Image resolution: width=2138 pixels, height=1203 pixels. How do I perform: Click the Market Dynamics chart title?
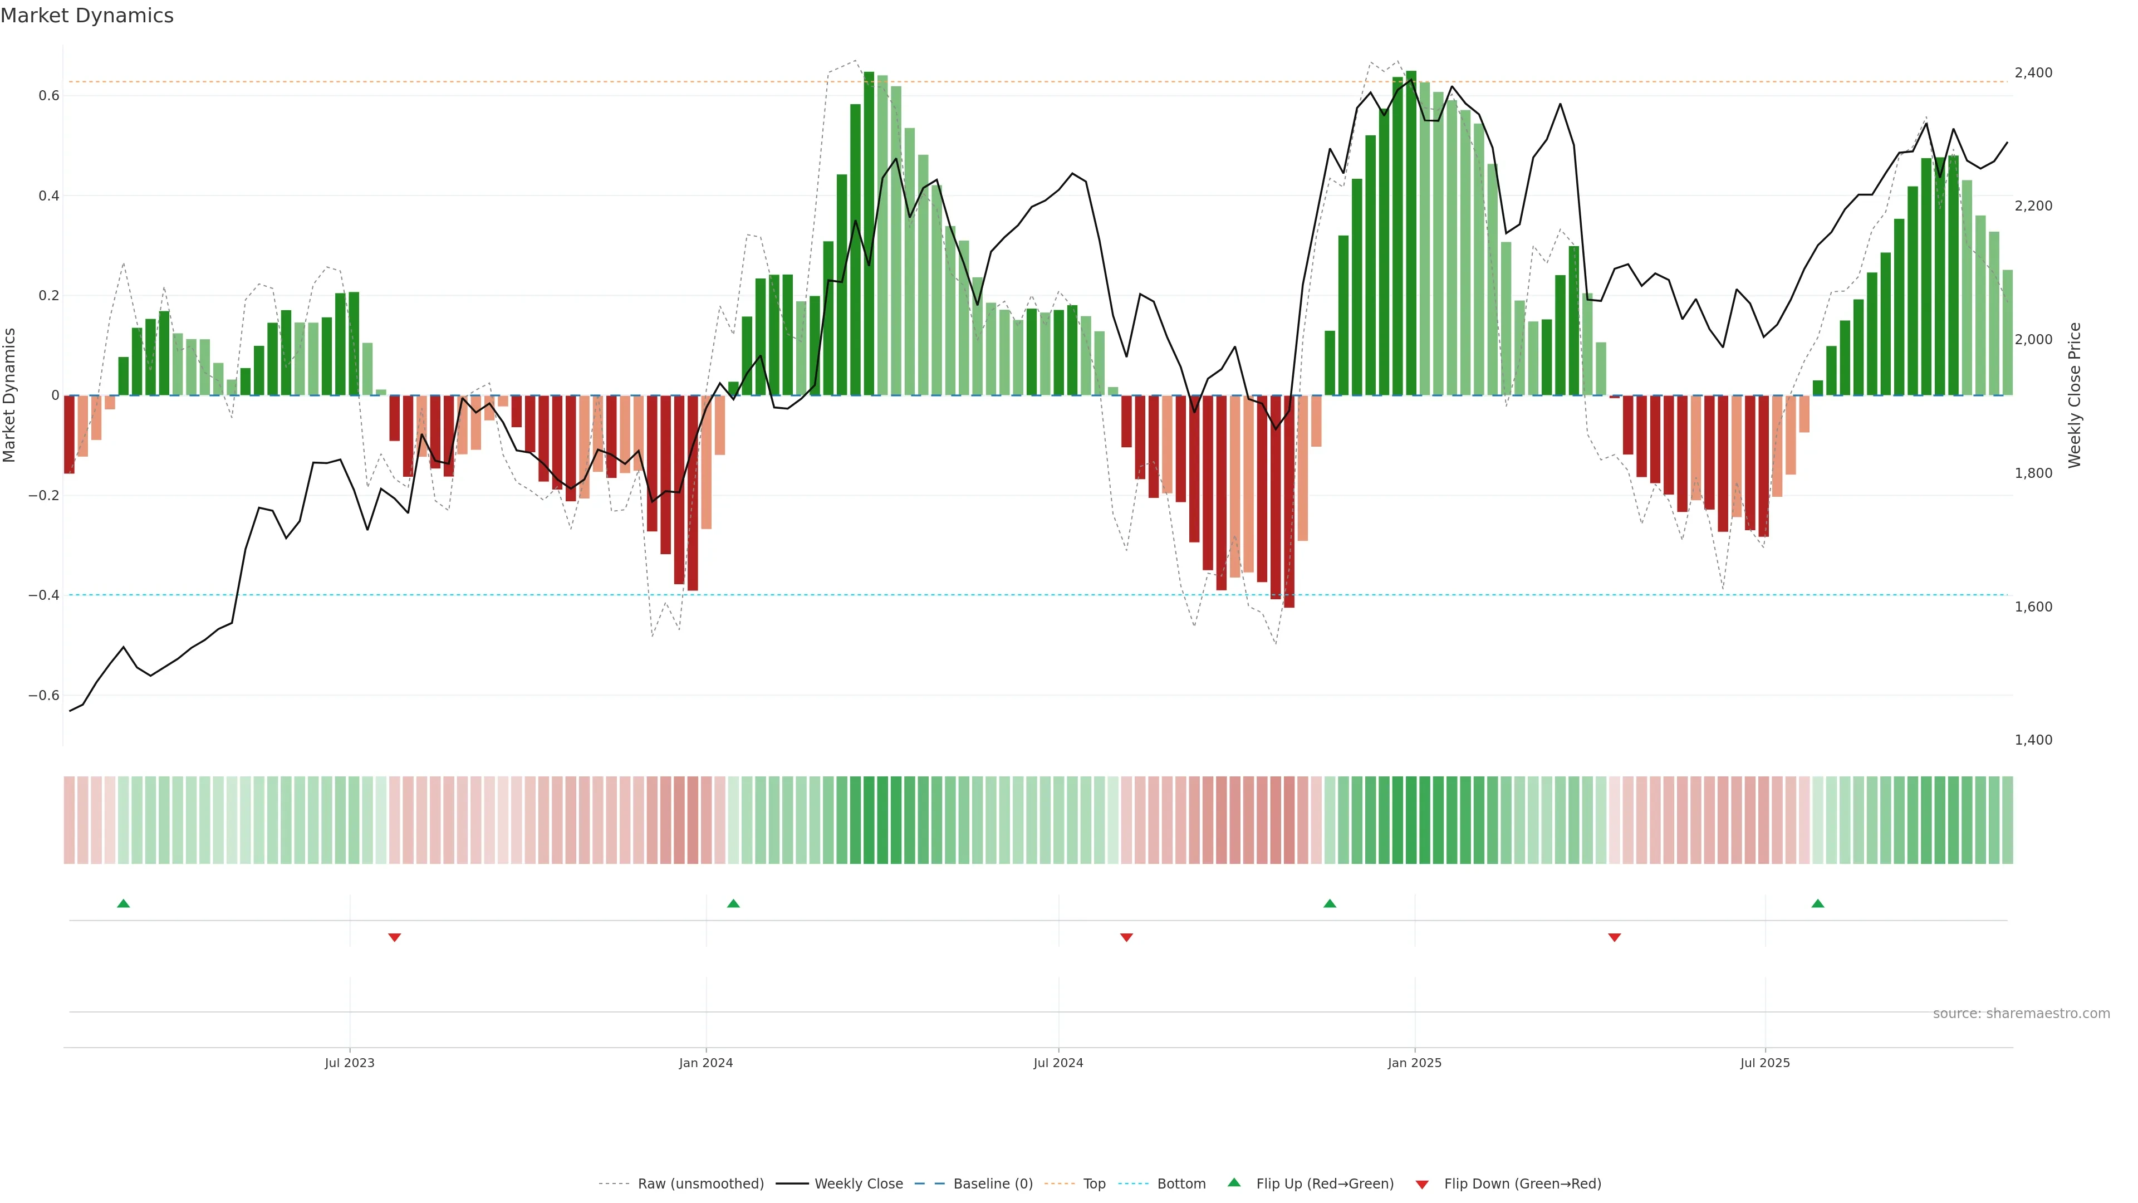(87, 16)
